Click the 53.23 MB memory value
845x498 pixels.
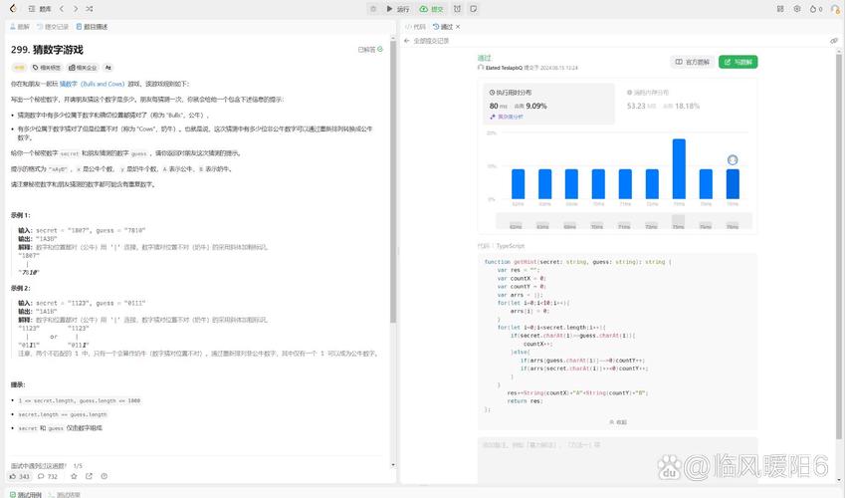(x=641, y=106)
